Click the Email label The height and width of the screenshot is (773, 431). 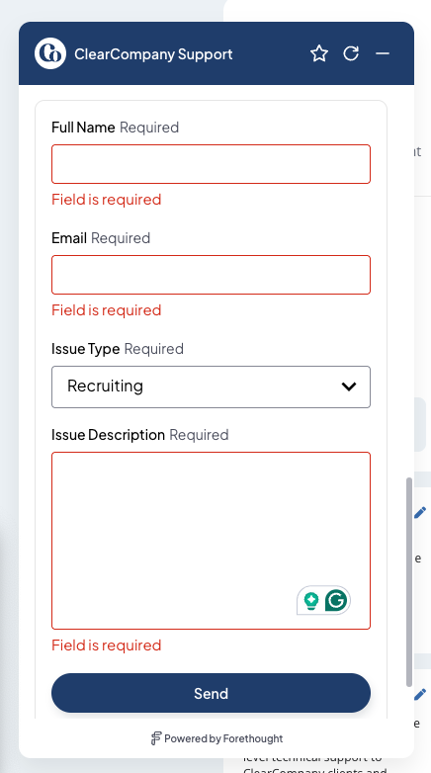point(69,238)
